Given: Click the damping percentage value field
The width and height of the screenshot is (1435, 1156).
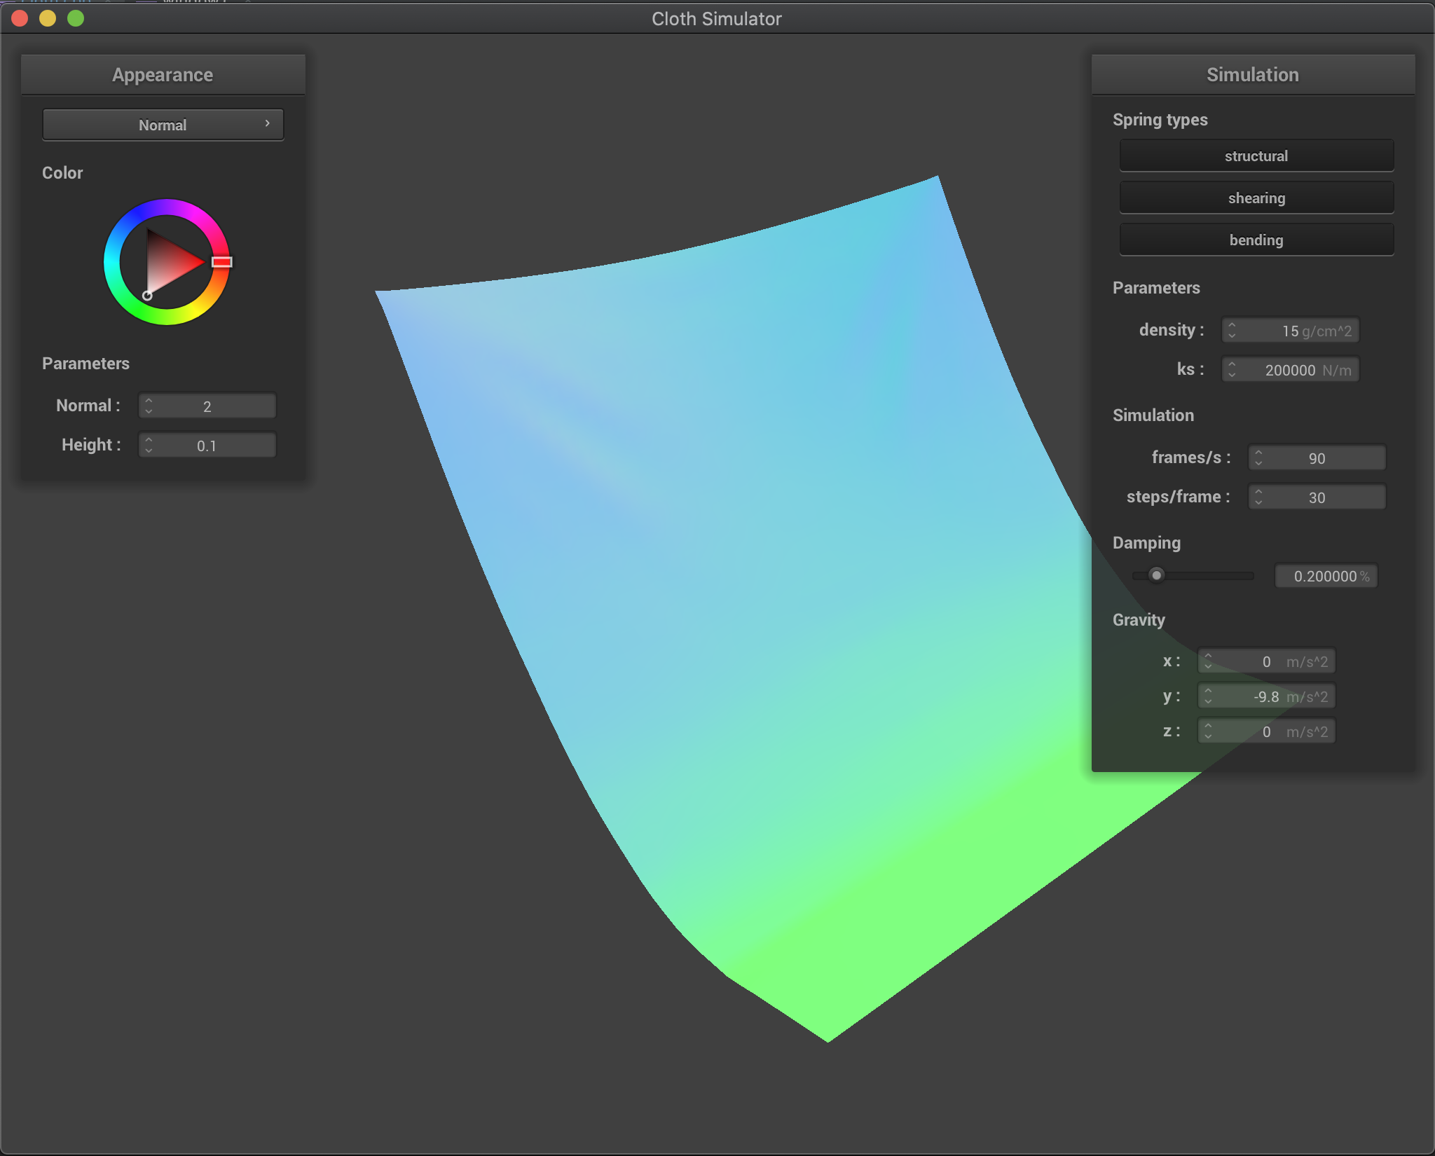Looking at the screenshot, I should pos(1326,576).
